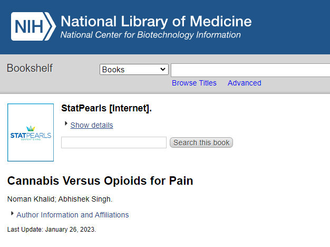The width and height of the screenshot is (330, 247).
Task: Expand the Show details triangle
Action: [66, 123]
